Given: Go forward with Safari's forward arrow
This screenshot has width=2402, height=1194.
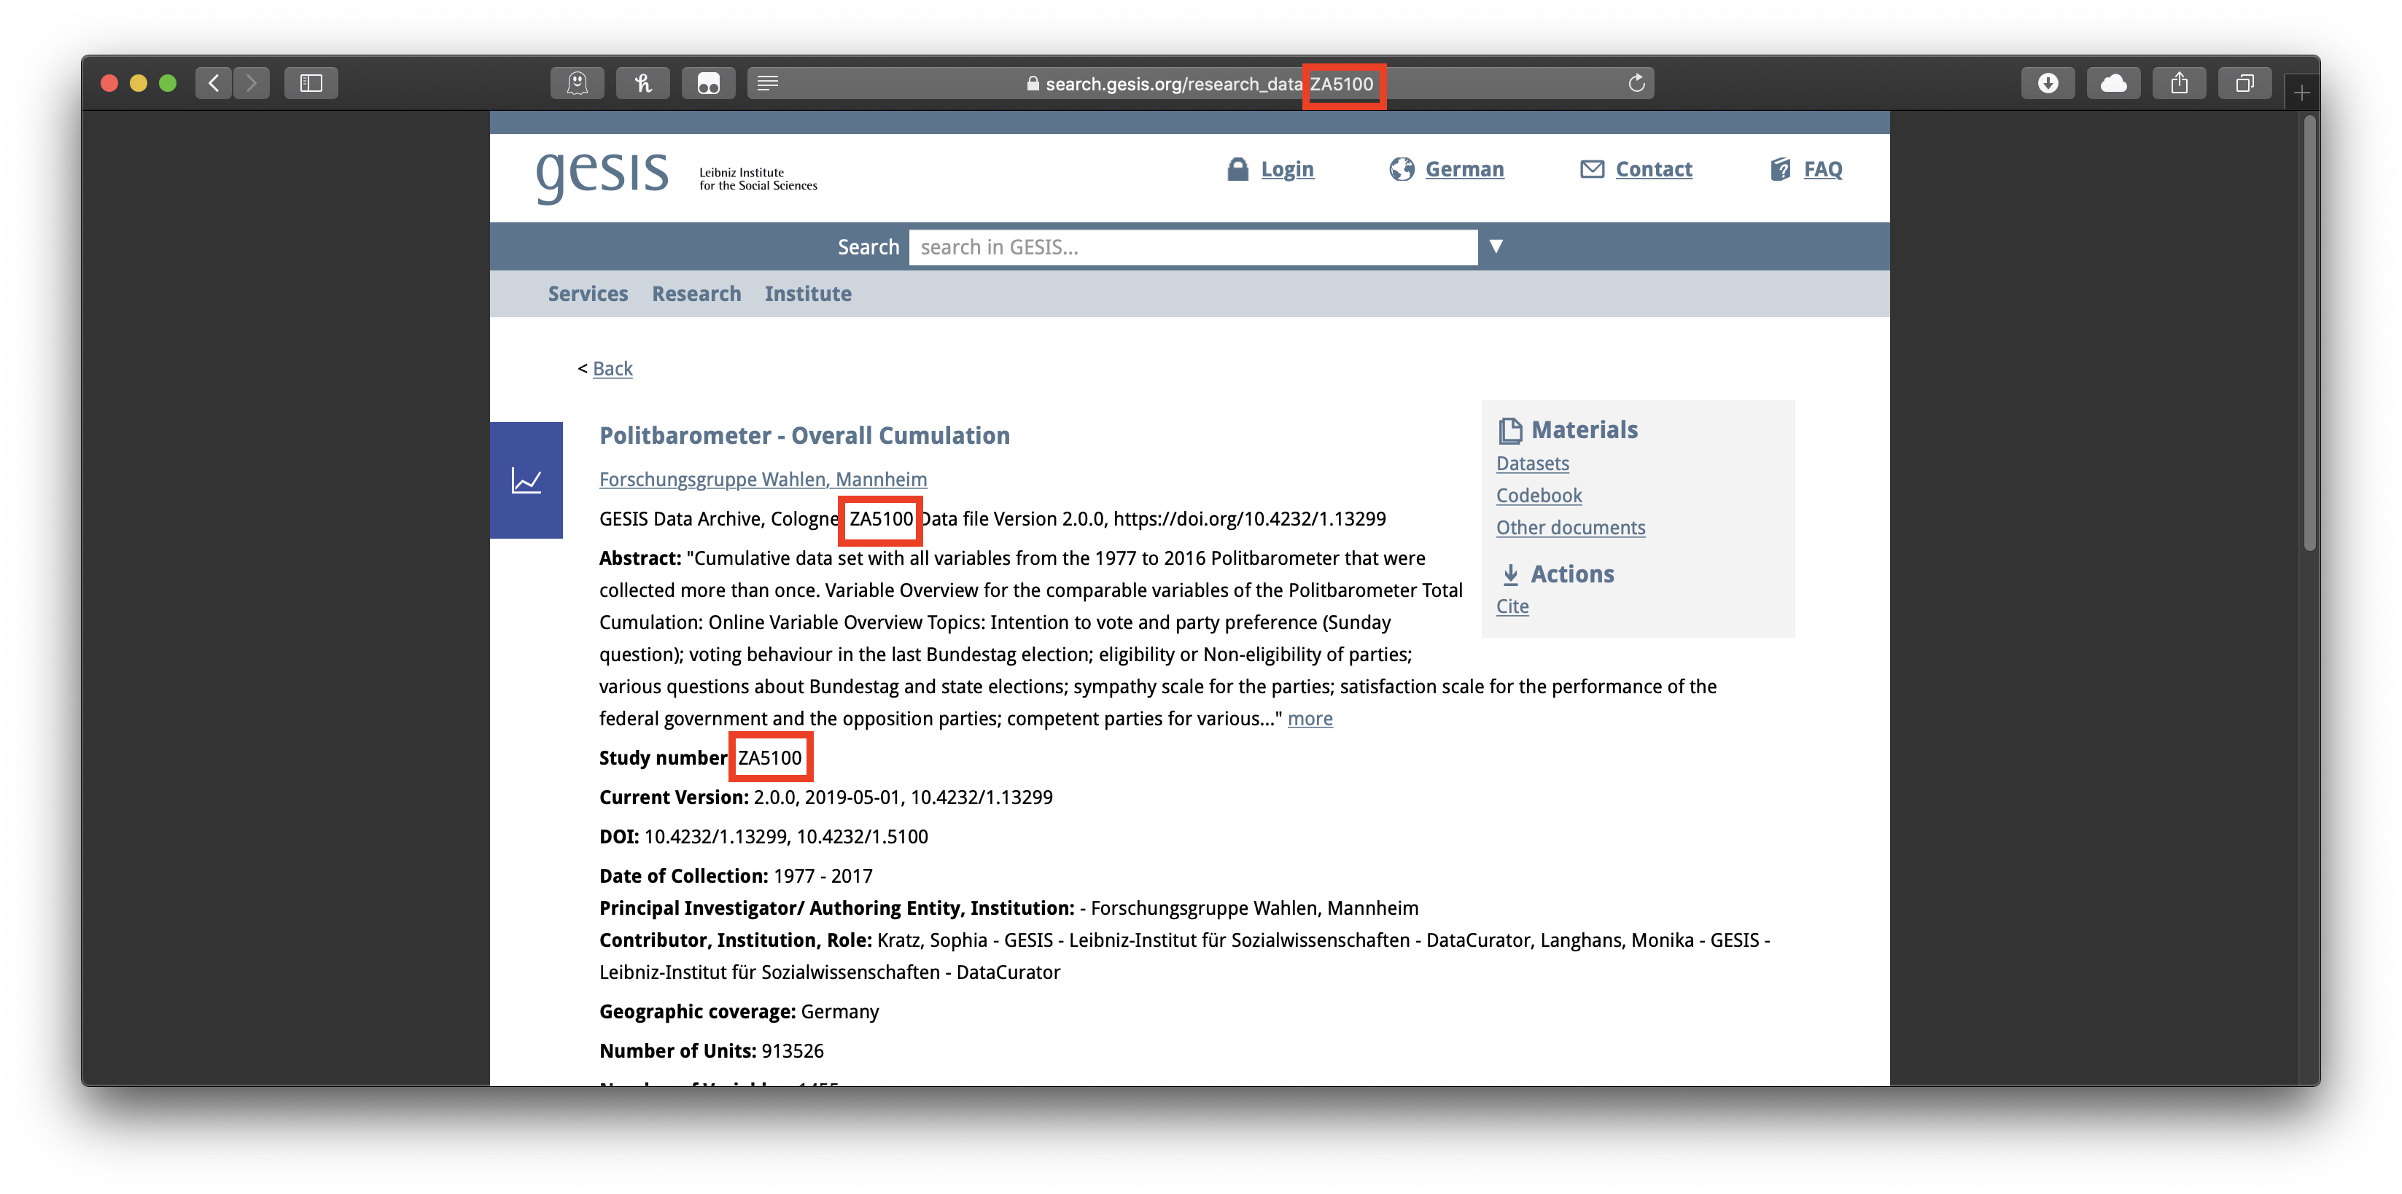Looking at the screenshot, I should click(251, 83).
